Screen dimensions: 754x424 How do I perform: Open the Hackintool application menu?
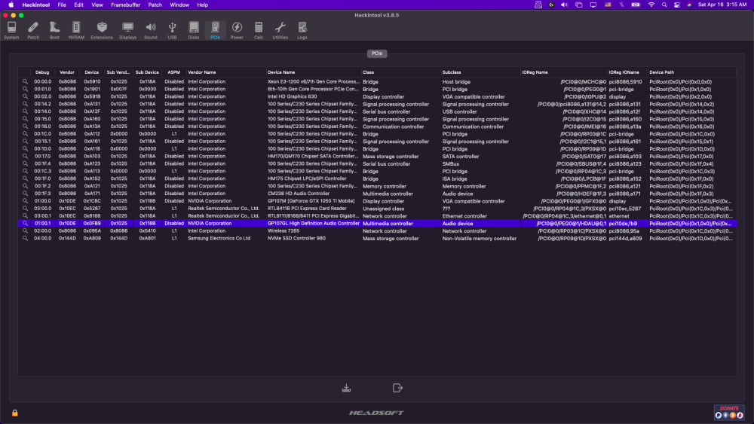(x=36, y=5)
